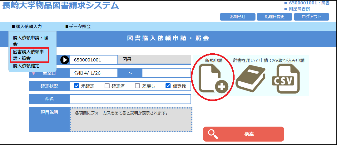
Task: Select 購入依頼確定 menu entry
Action: click(26, 66)
